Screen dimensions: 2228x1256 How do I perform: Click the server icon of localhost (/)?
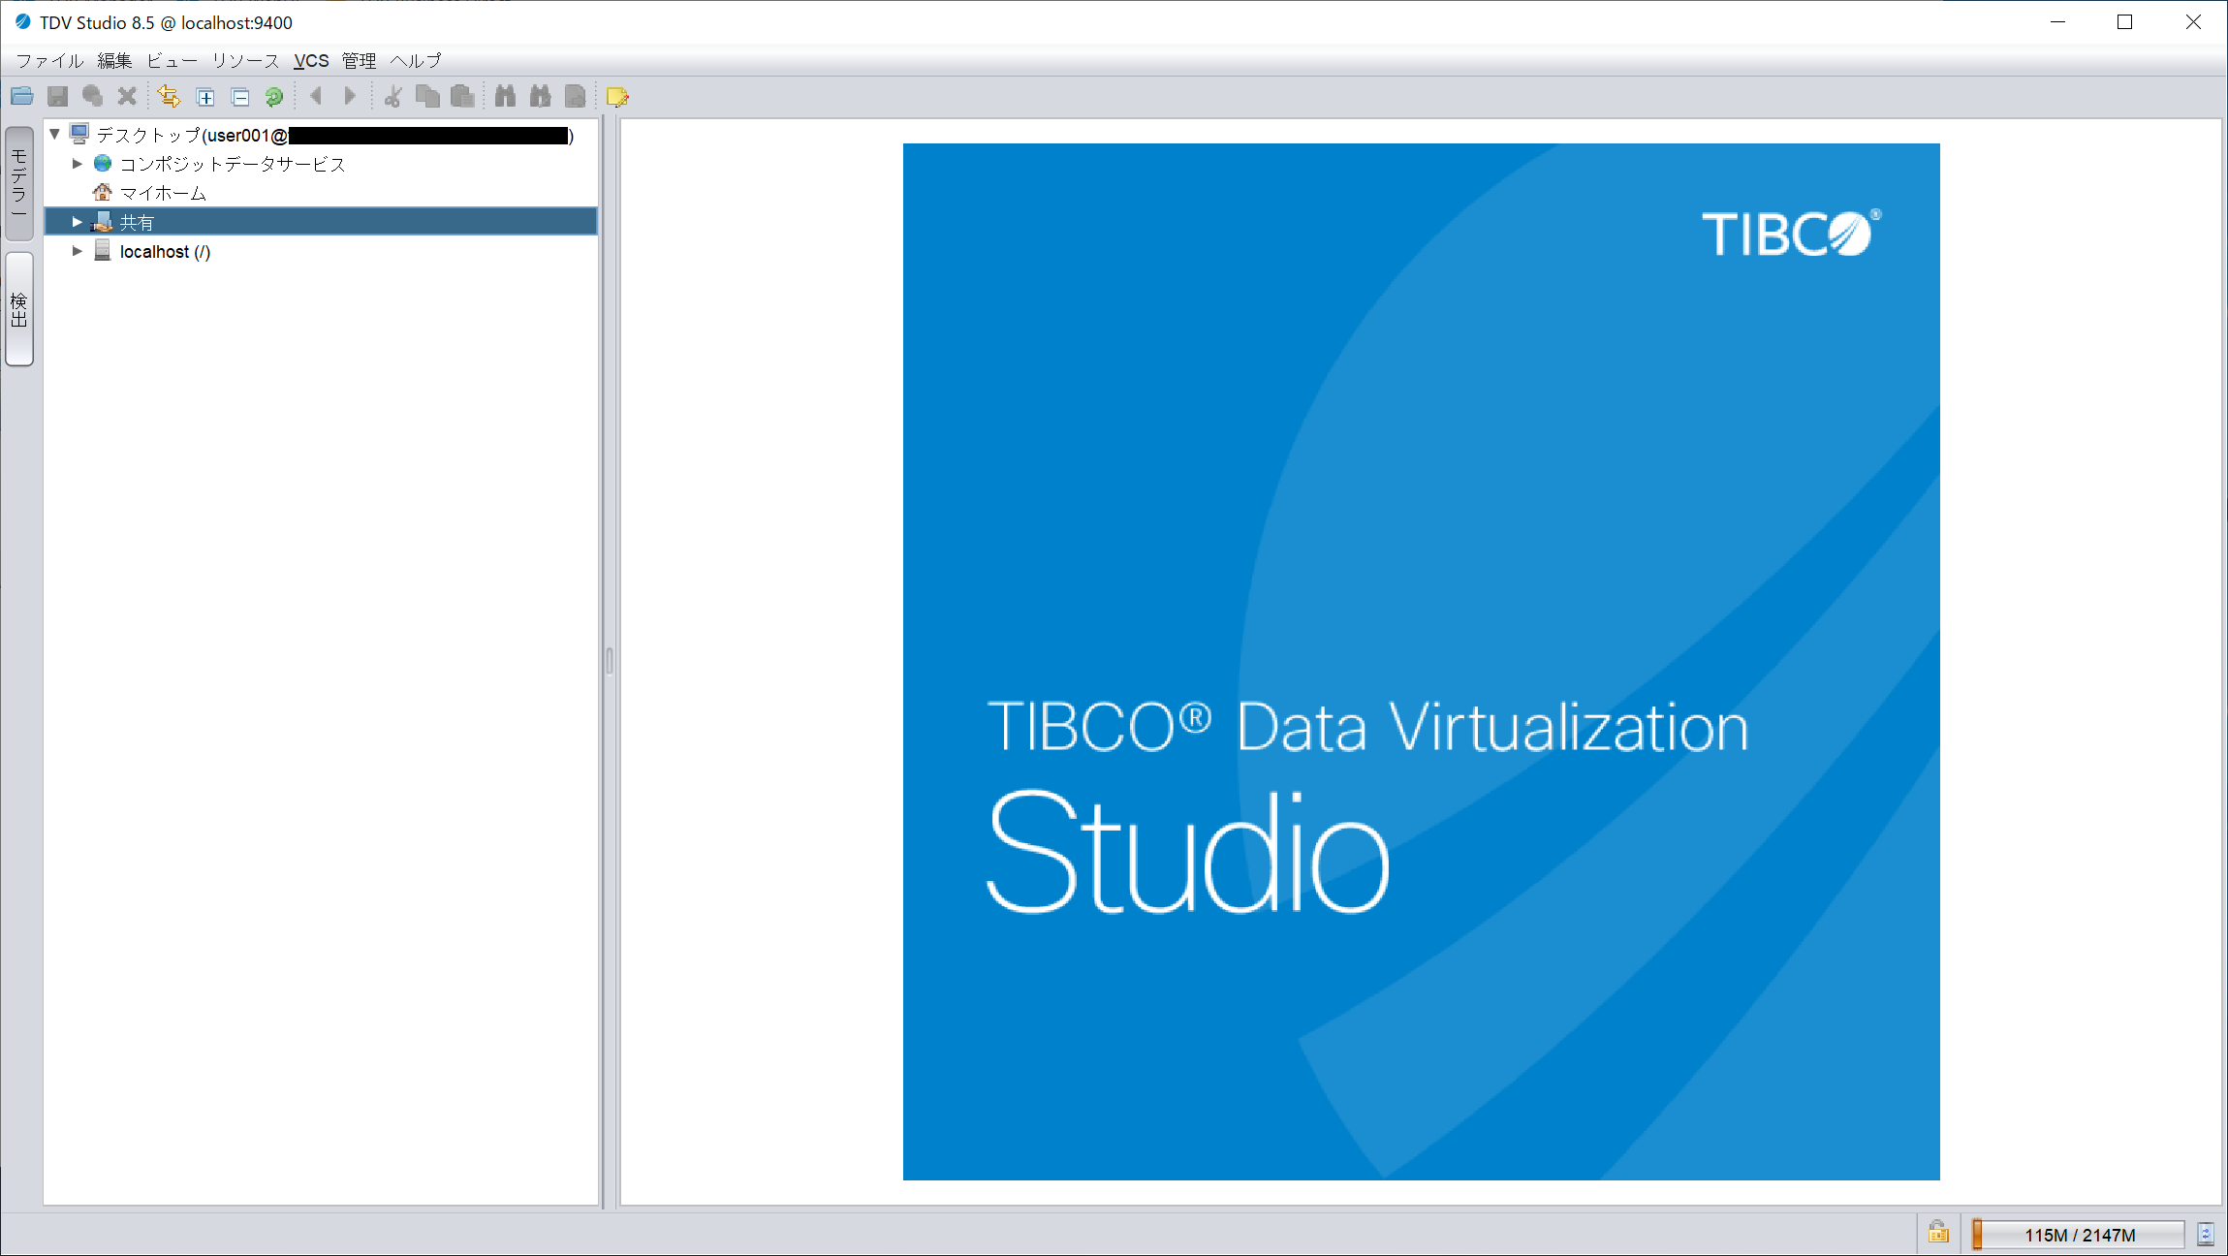103,251
